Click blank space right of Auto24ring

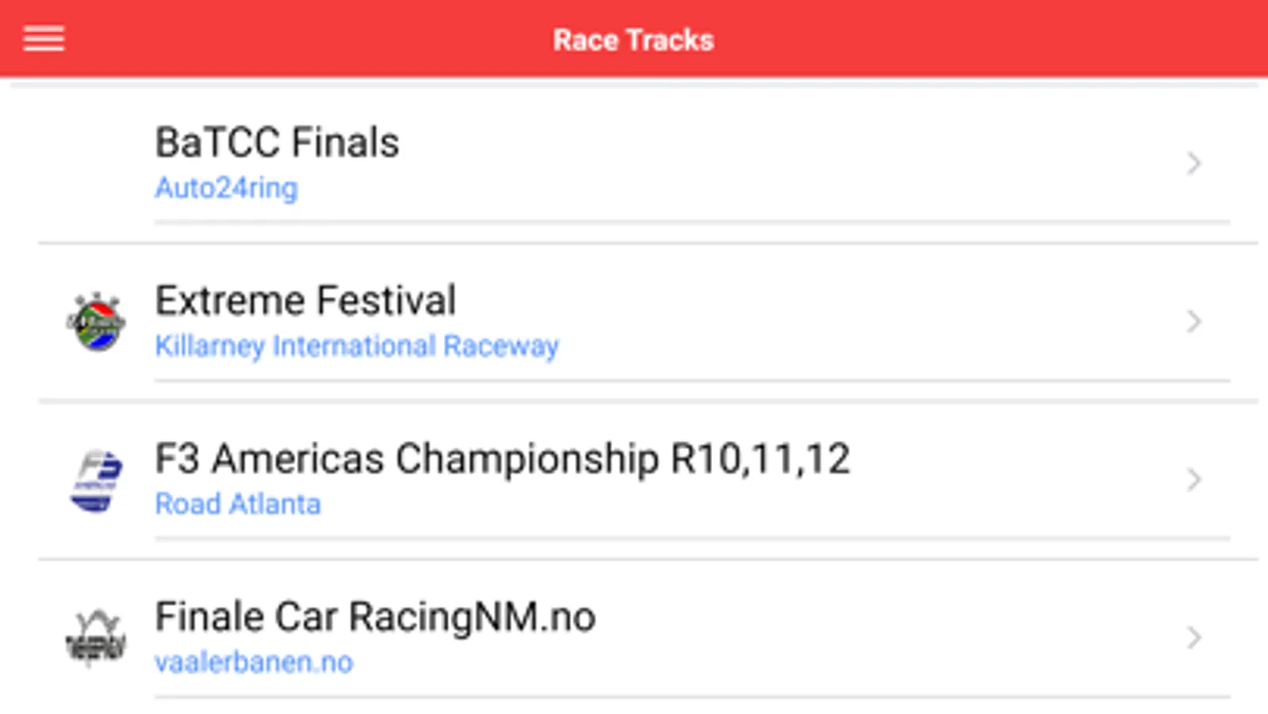pos(714,188)
